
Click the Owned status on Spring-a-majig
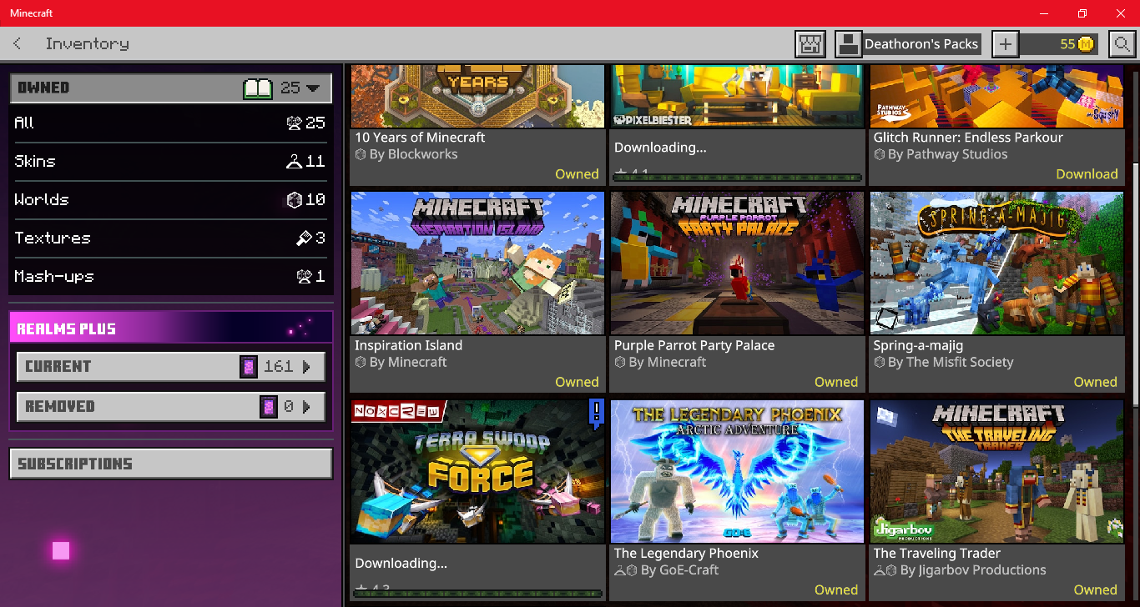[1095, 382]
